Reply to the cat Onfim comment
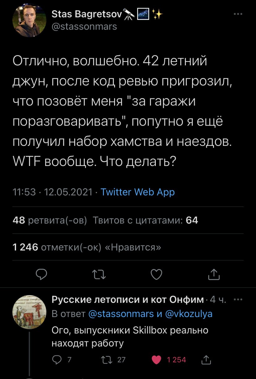 coord(57,360)
